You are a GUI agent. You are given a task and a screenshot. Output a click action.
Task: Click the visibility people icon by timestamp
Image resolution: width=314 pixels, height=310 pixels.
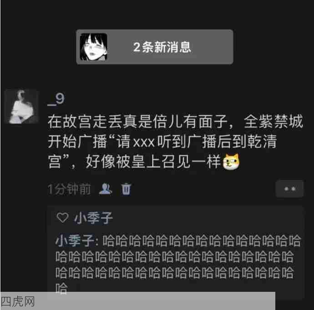coord(106,189)
